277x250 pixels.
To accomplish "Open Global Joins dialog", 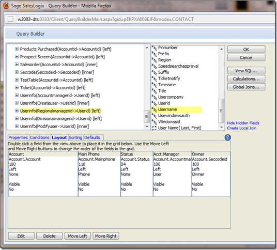I will tap(247, 87).
